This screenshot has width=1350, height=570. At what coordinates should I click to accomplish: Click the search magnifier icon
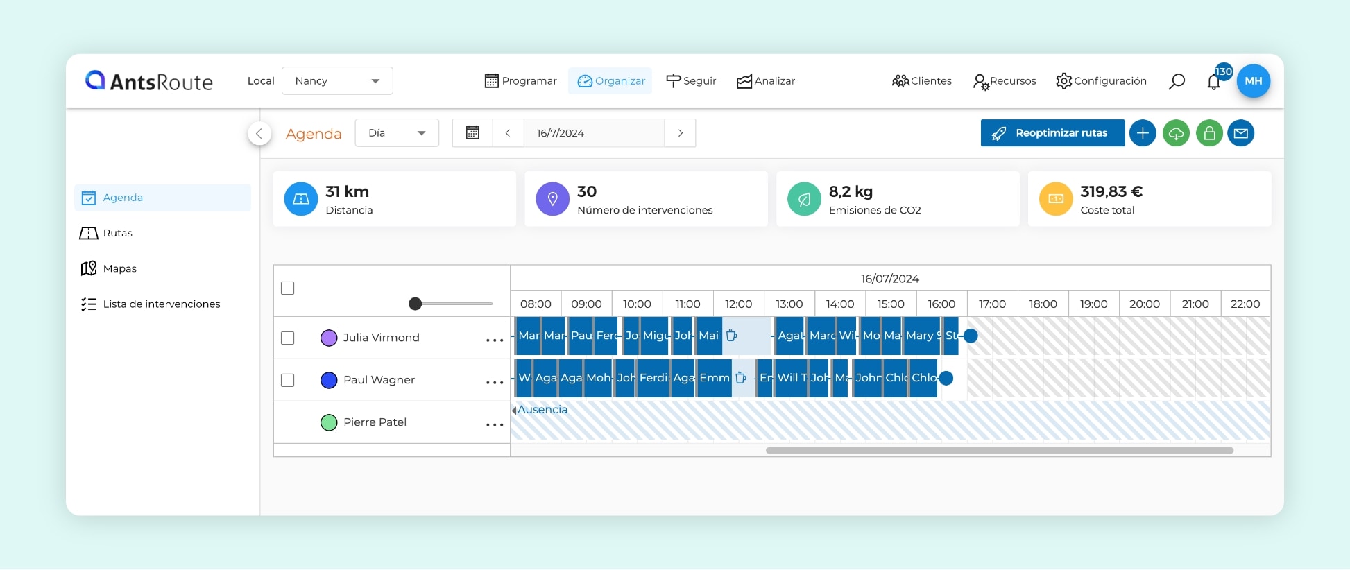click(1177, 81)
